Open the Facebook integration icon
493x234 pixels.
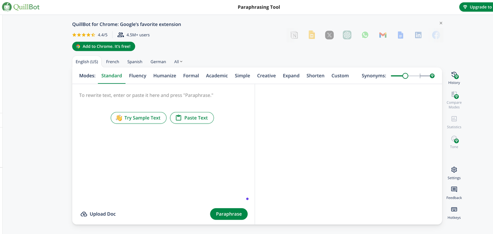pos(436,35)
